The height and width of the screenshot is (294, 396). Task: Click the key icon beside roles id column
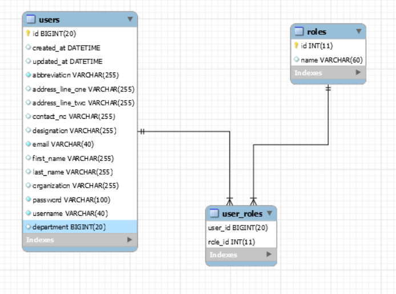click(x=296, y=46)
